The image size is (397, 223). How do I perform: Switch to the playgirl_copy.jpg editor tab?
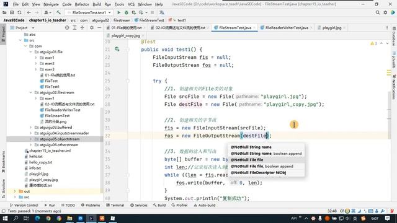125,36
